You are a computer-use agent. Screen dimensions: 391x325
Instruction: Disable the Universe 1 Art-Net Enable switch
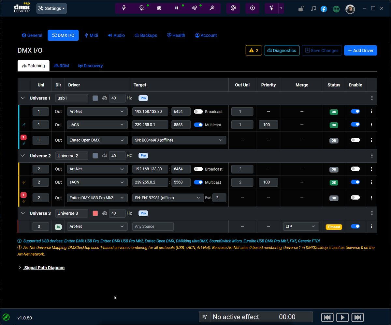(355, 111)
